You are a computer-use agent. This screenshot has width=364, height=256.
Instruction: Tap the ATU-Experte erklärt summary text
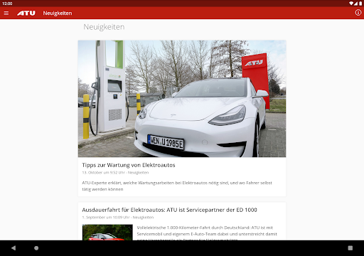pyautogui.click(x=177, y=186)
